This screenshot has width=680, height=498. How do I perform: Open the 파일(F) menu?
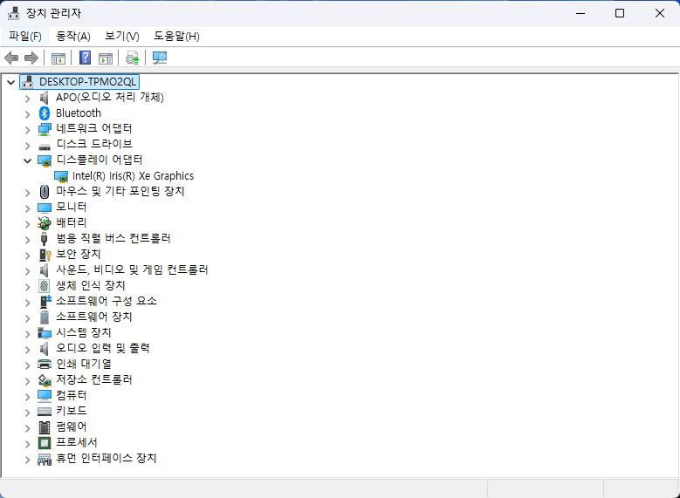[x=25, y=36]
